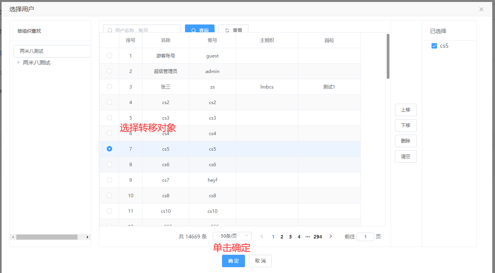
Task: Click the 确定 confirm button
Action: (x=233, y=261)
